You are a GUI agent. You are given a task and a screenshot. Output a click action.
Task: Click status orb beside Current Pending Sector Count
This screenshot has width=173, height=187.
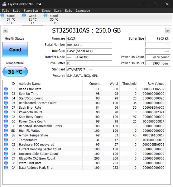6,149
